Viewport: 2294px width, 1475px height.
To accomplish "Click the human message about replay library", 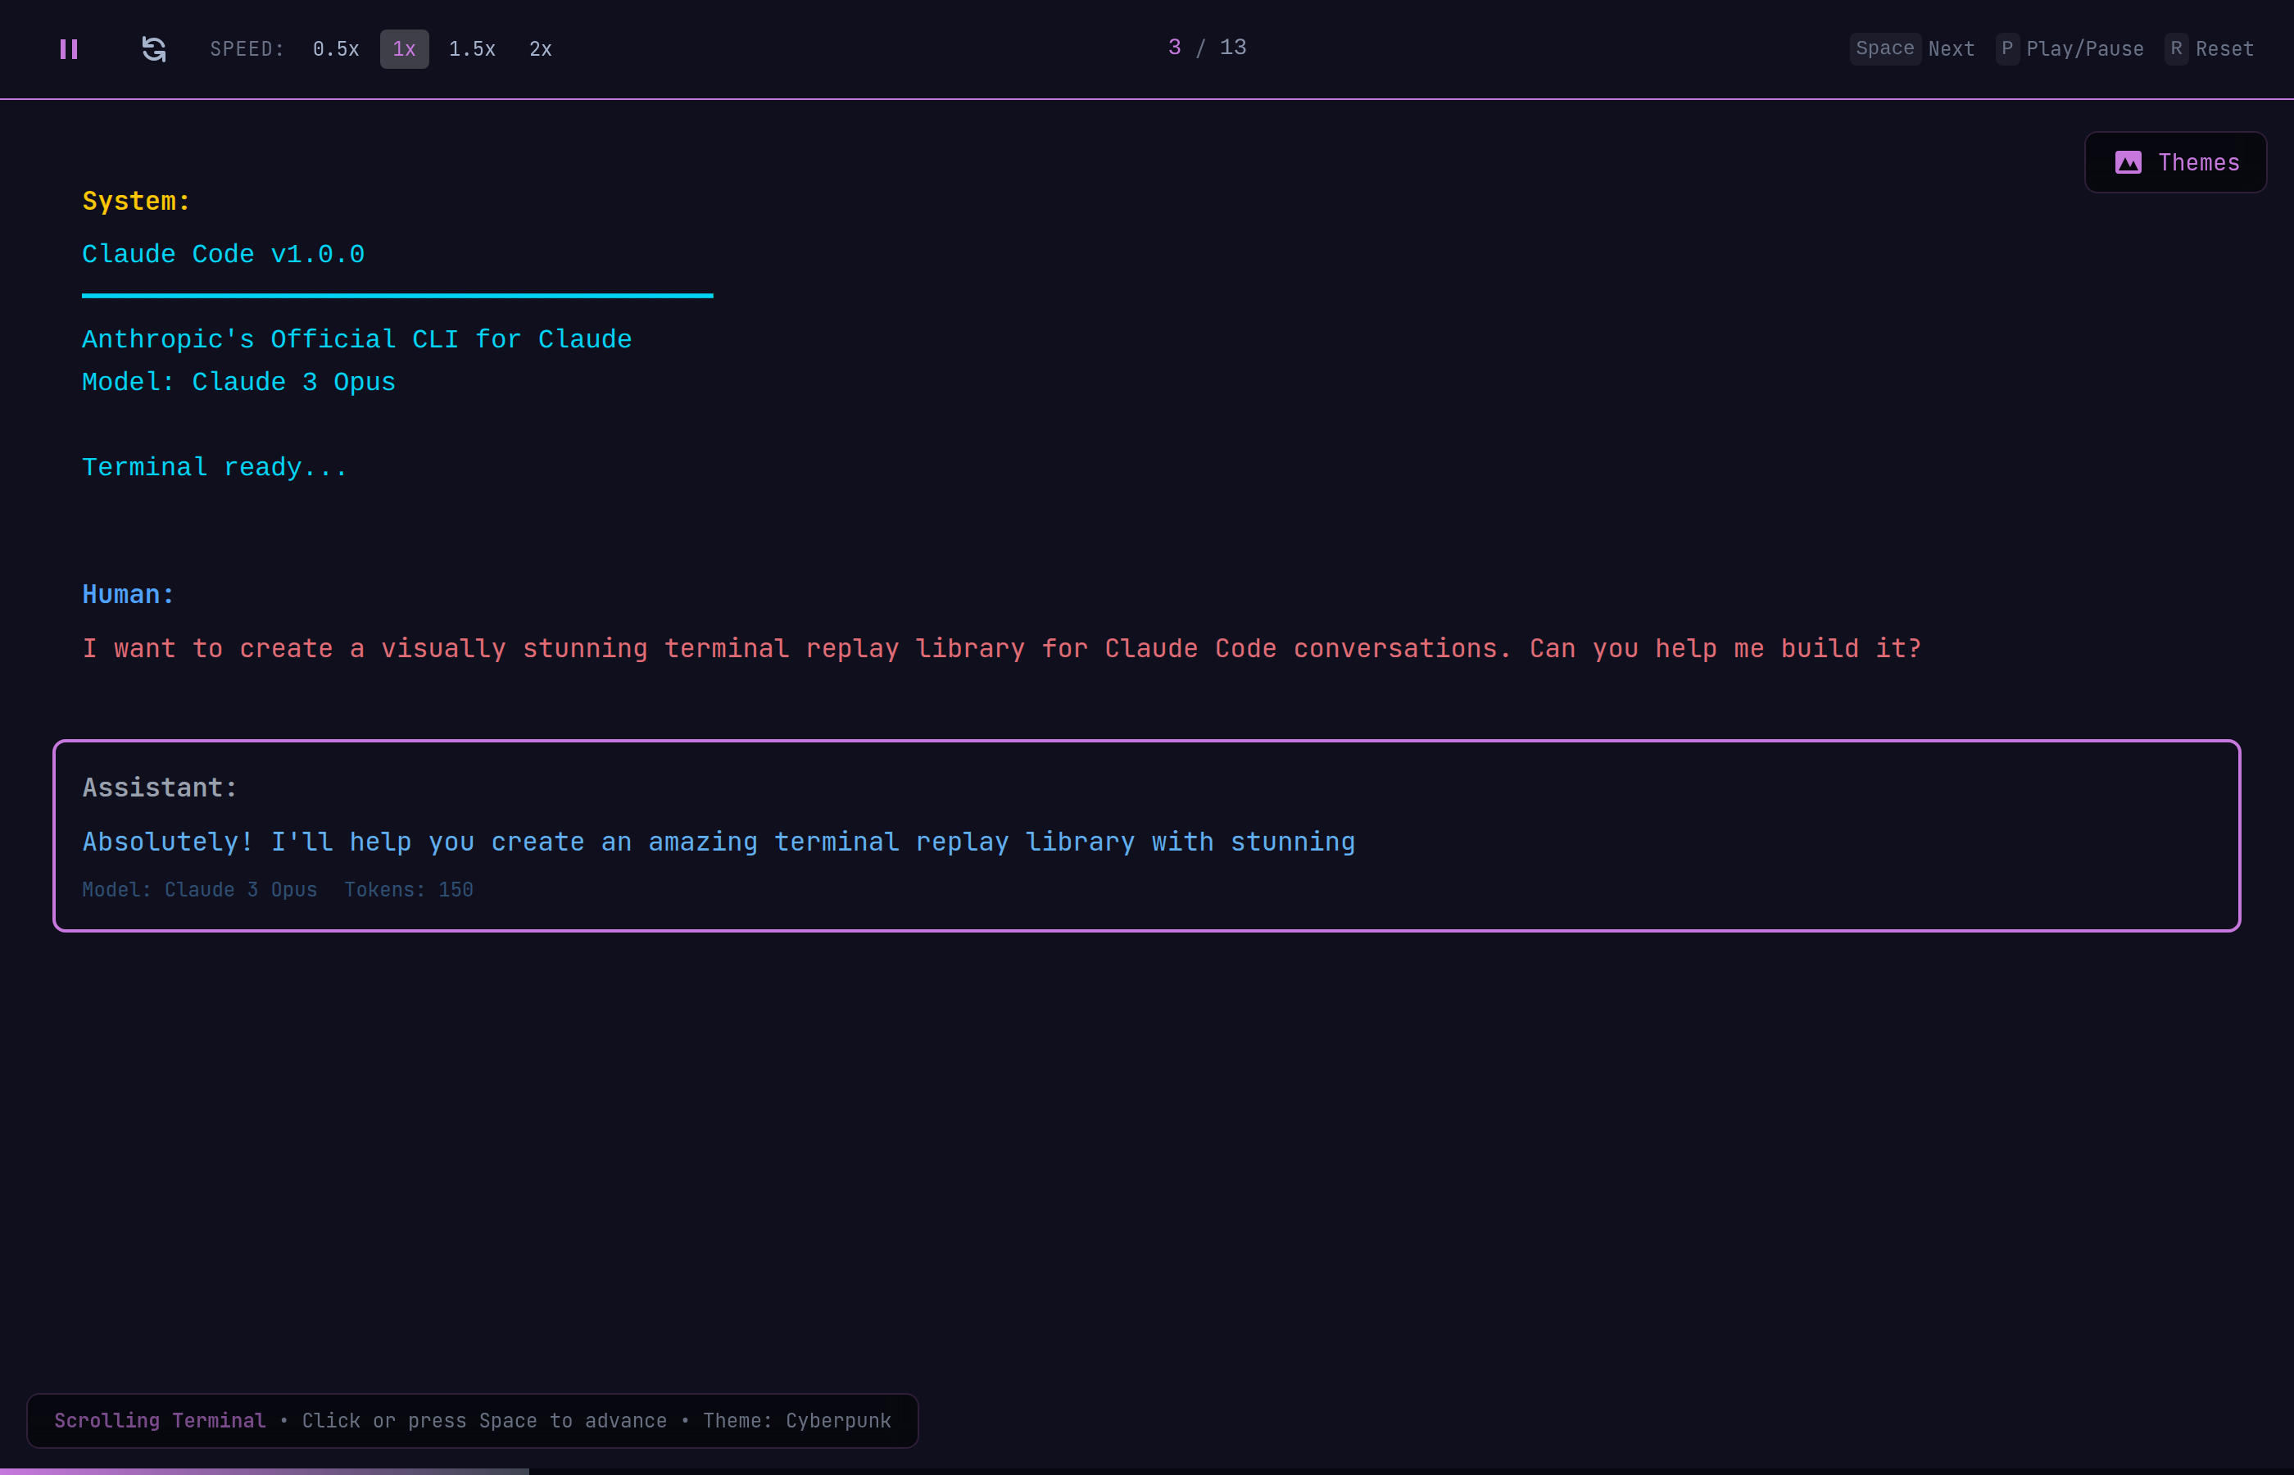I will pos(1001,648).
